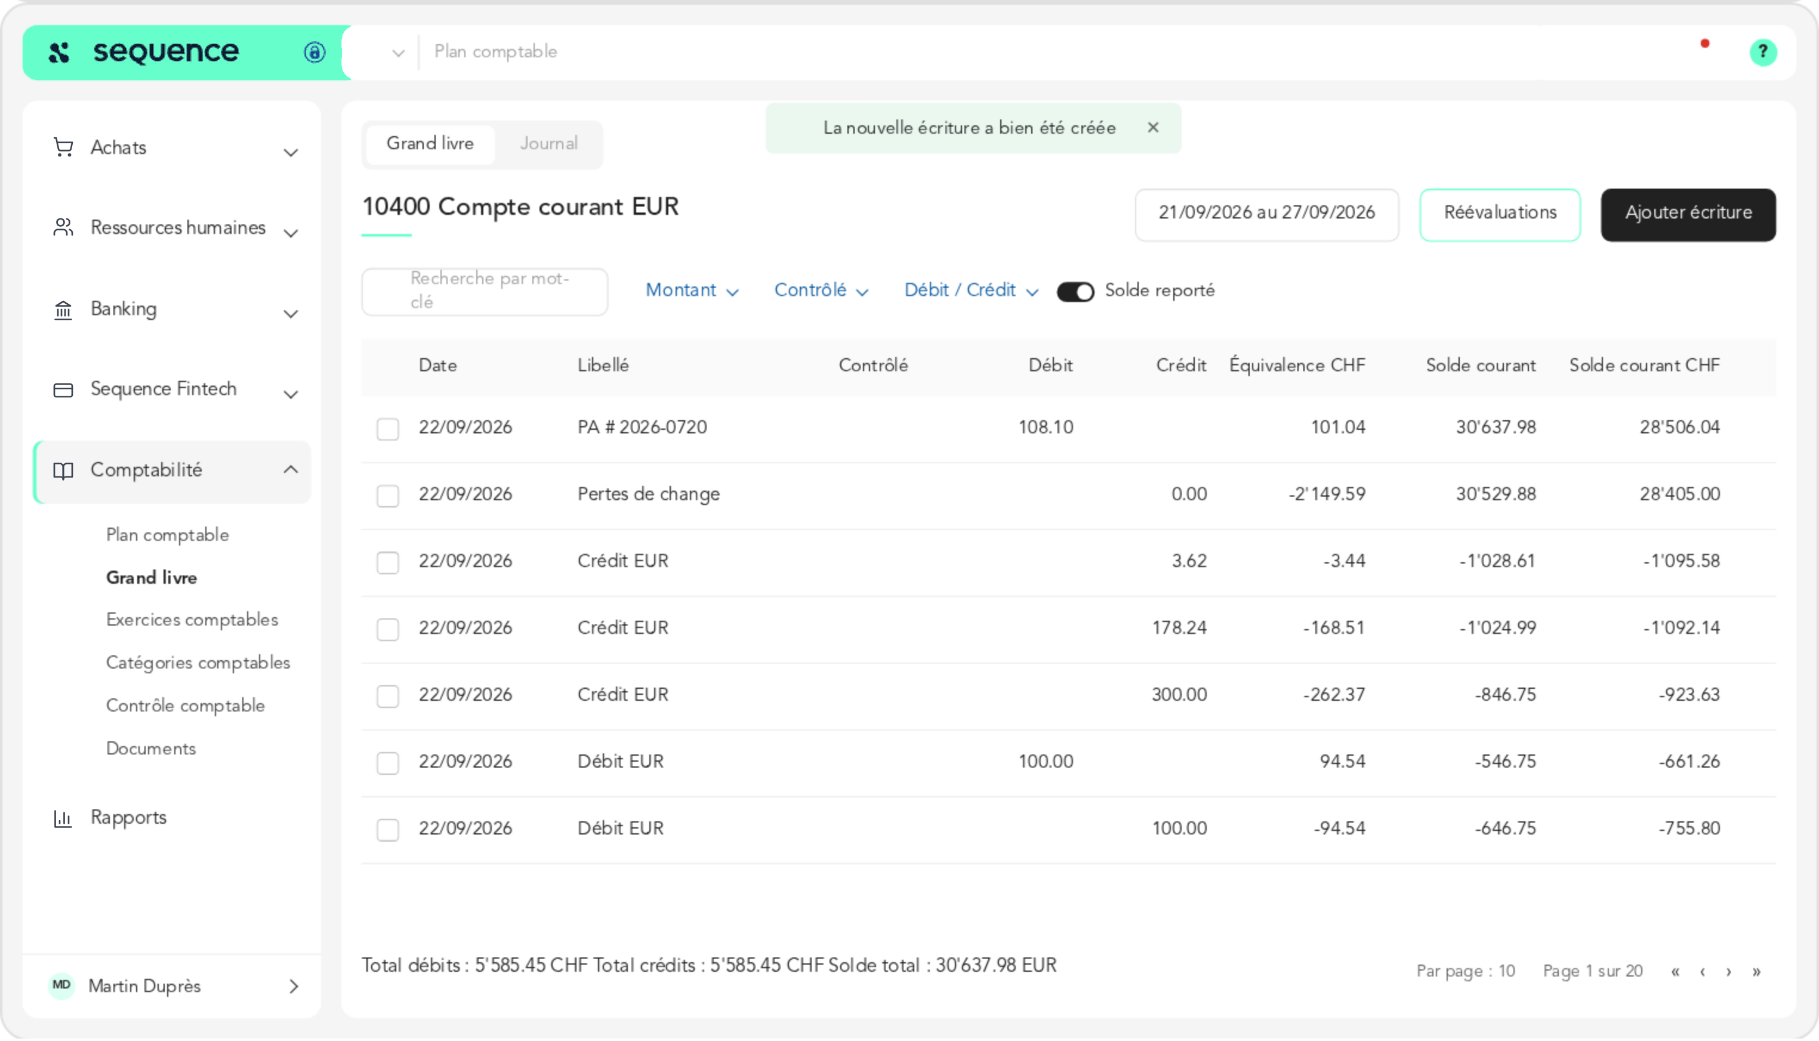Open the top bar dropdown chevron
The image size is (1819, 1041).
pos(398,53)
